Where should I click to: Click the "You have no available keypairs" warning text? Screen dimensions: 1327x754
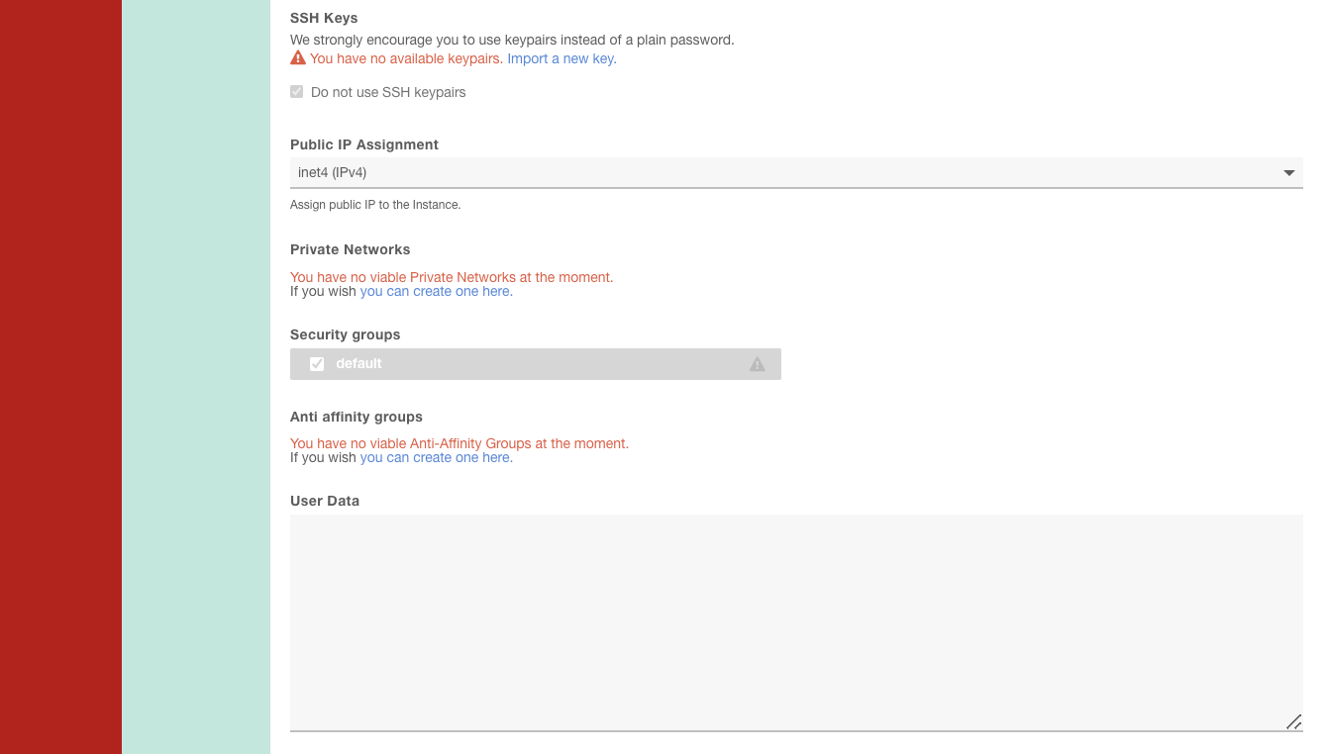(406, 58)
